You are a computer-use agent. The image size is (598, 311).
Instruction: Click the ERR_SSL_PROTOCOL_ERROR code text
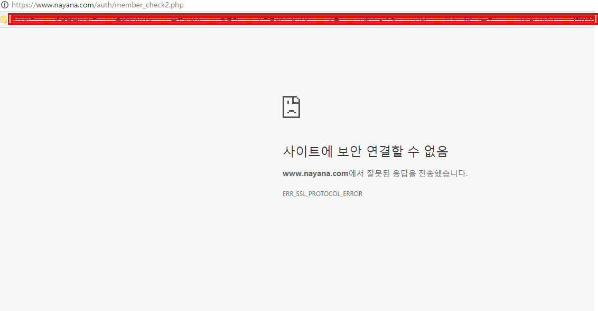[x=322, y=194]
